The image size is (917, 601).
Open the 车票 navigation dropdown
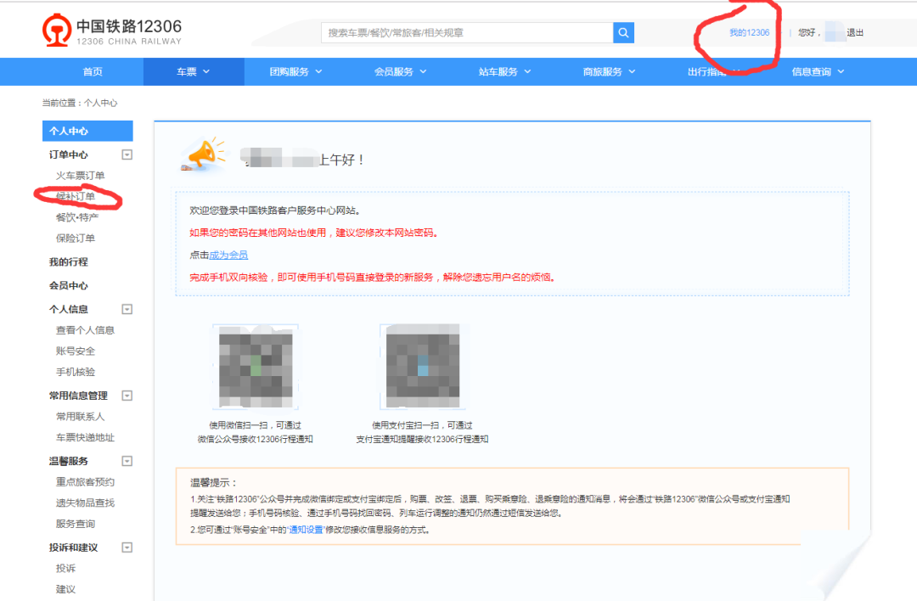[x=193, y=72]
